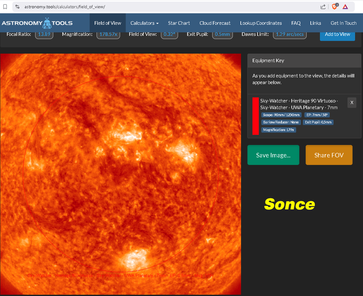Visit the Links page
Viewport: 363px width, 296px height.
315,23
